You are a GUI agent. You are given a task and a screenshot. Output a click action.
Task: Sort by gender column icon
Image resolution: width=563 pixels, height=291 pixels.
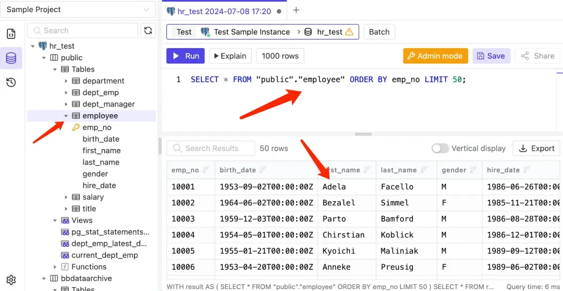pos(473,170)
